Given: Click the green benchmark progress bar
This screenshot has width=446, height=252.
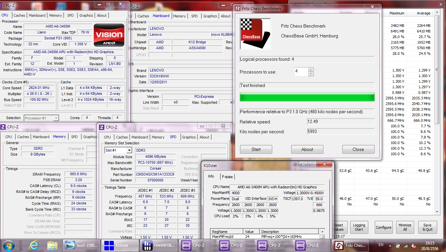Looking at the screenshot, I should tap(307, 97).
